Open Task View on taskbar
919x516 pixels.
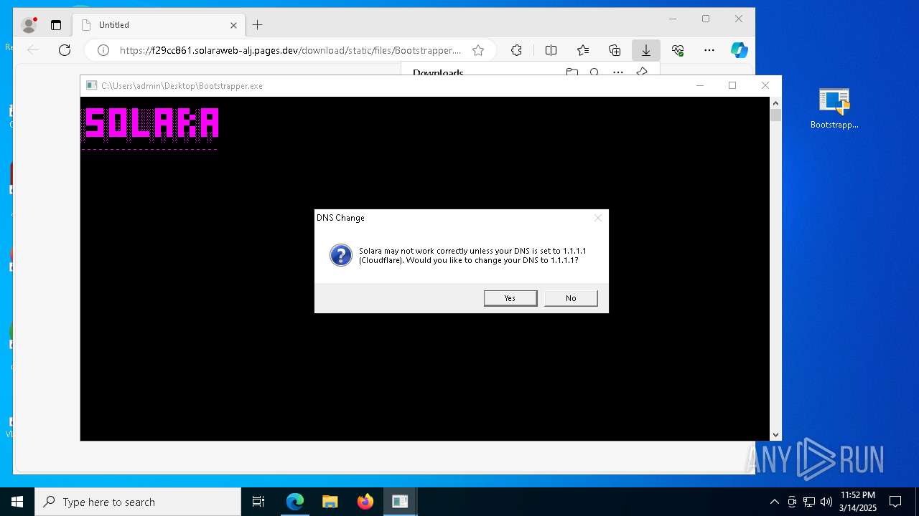(258, 502)
